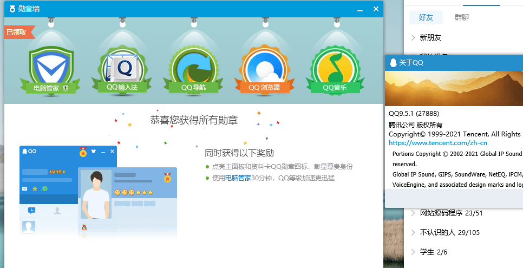Expand the 新朋友 group arrow
Screen dimensions: 523x268
click(x=413, y=37)
